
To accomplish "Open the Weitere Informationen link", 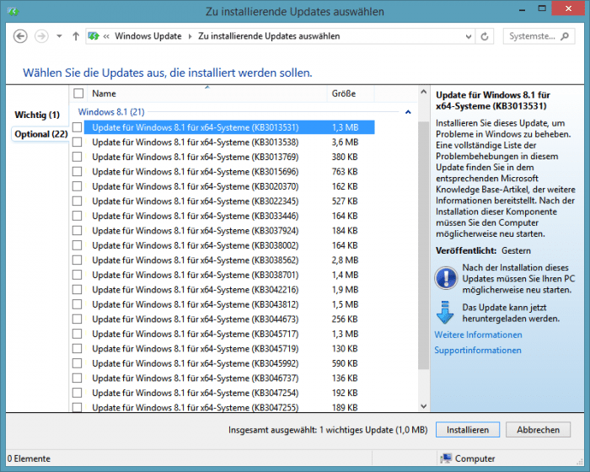I will click(x=478, y=335).
